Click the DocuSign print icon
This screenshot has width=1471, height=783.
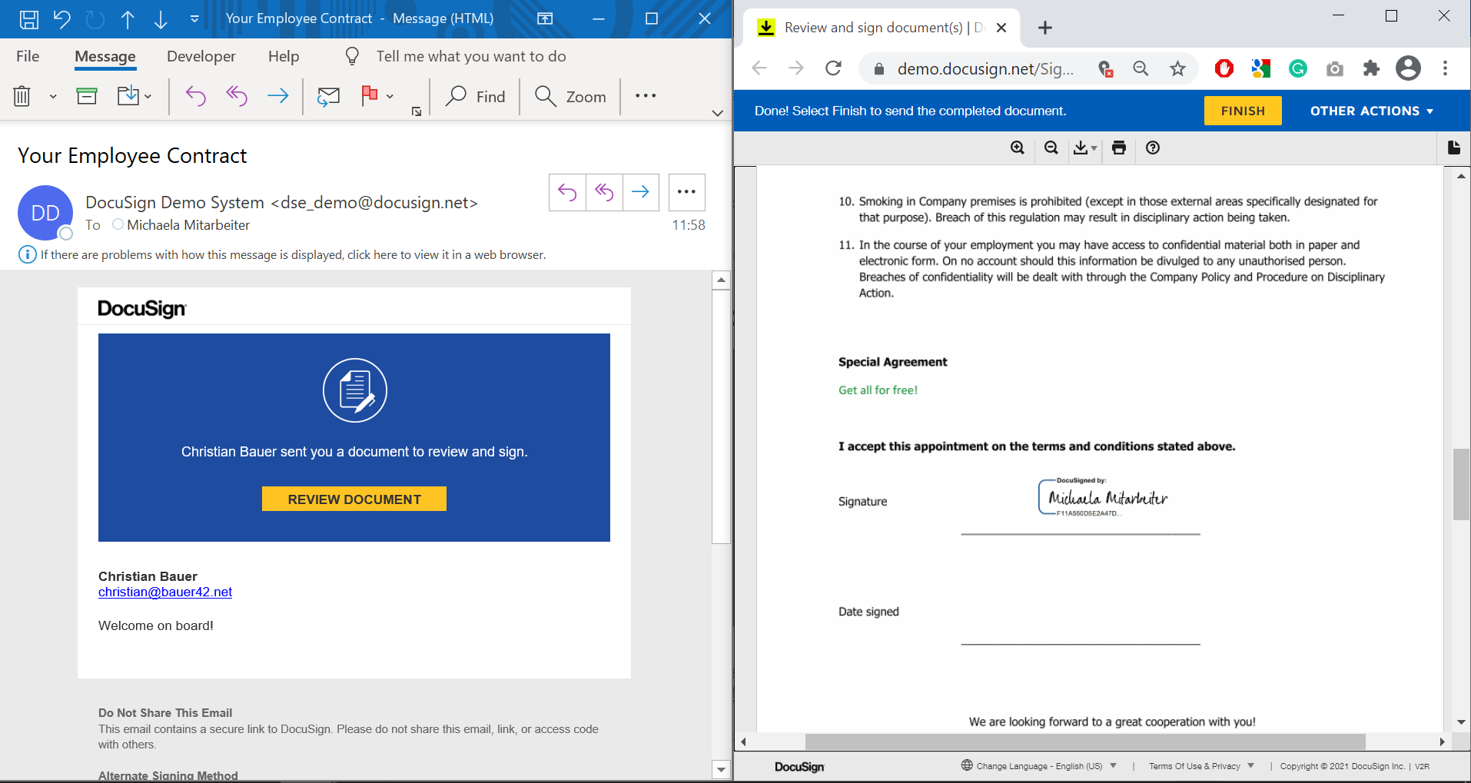[x=1119, y=148]
